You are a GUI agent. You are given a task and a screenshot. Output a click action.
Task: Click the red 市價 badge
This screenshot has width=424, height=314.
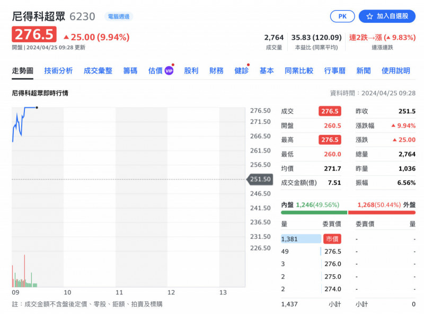332,239
